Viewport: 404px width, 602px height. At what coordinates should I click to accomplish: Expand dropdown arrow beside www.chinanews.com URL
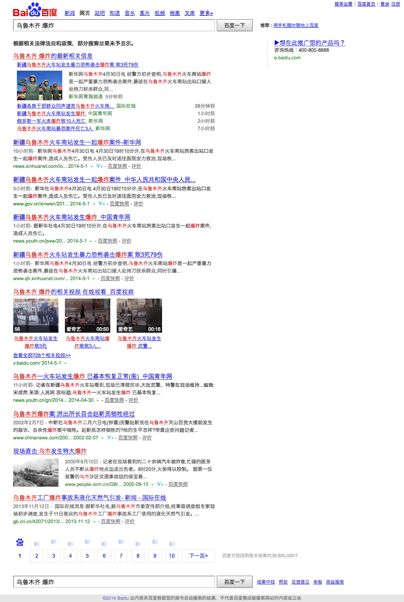pos(102,438)
